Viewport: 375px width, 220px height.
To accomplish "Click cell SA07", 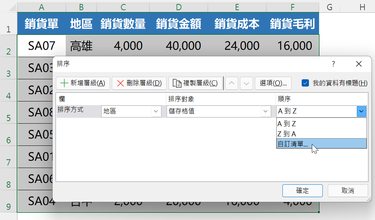I will tap(42, 46).
